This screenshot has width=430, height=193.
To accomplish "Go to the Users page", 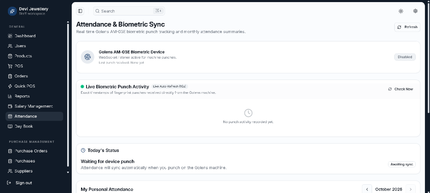I will coord(34,46).
